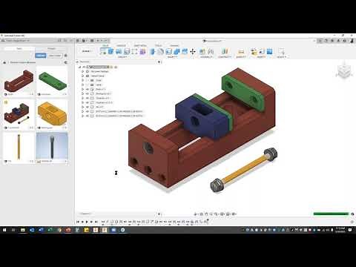Activate root component radio button
This screenshot has height=267, width=356.
pyautogui.click(x=116, y=67)
